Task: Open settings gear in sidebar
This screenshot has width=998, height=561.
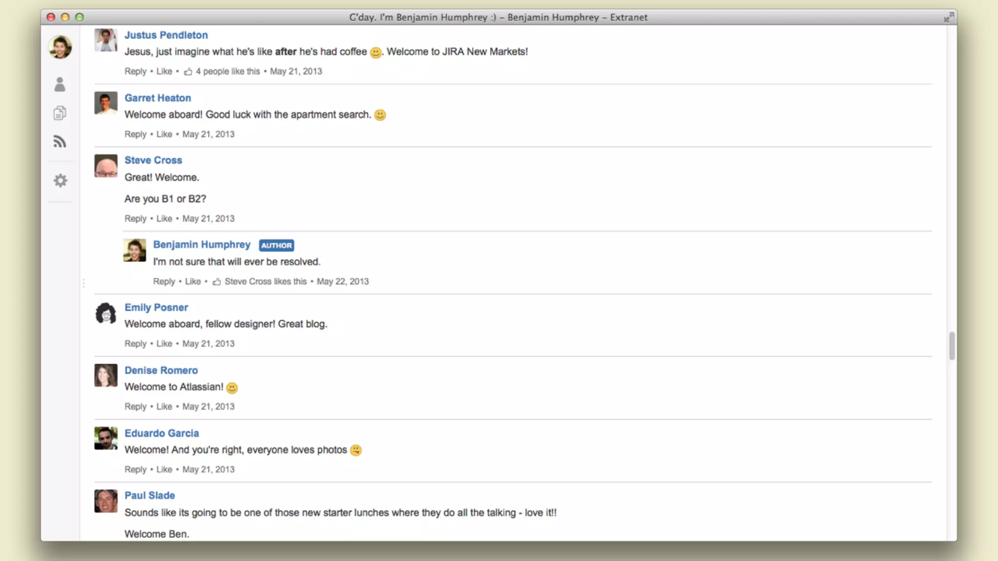Action: 60,181
